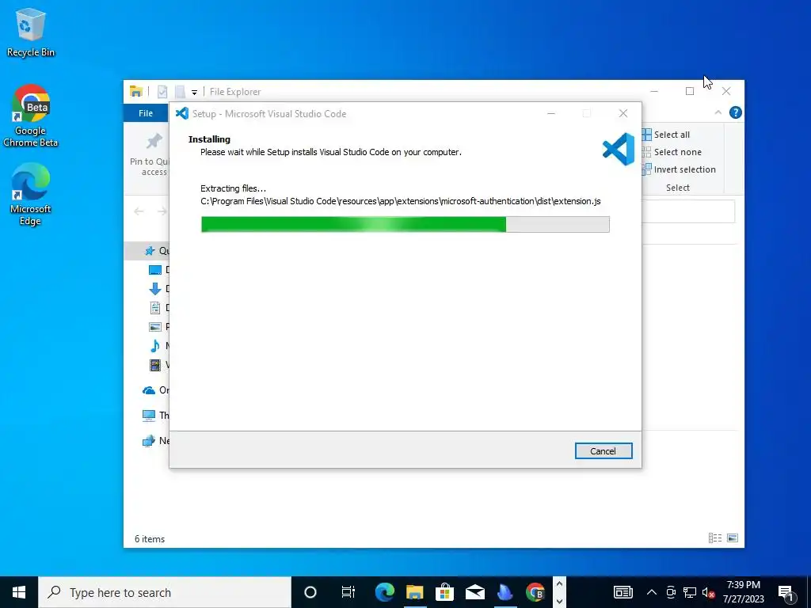Click Invert selection in File Explorer ribbon
Viewport: 811px width, 608px height.
coord(679,169)
